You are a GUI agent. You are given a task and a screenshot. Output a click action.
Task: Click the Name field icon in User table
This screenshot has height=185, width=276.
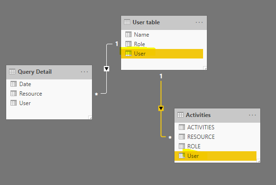tap(128, 34)
